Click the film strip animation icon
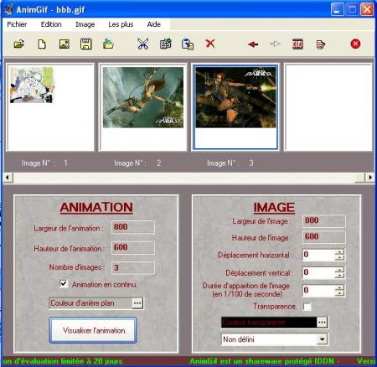This screenshot has width=377, height=367. click(297, 44)
